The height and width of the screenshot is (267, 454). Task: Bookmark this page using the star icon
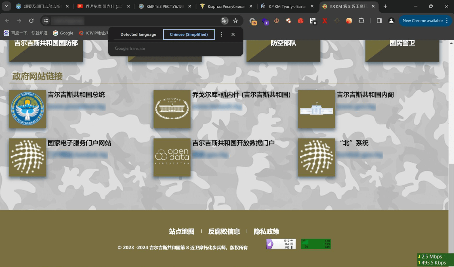tap(236, 21)
